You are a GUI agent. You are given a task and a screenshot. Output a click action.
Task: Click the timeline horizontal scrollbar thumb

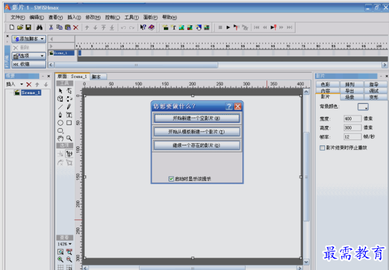coord(136,65)
